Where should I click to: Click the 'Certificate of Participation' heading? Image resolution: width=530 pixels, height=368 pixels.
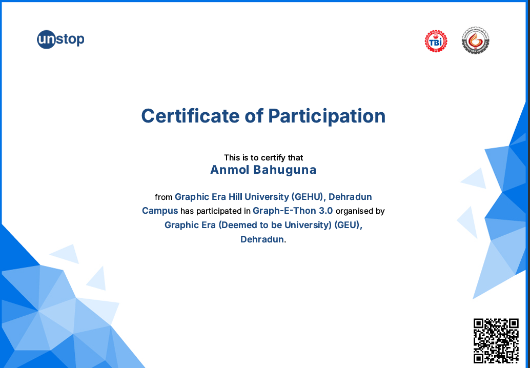(263, 116)
